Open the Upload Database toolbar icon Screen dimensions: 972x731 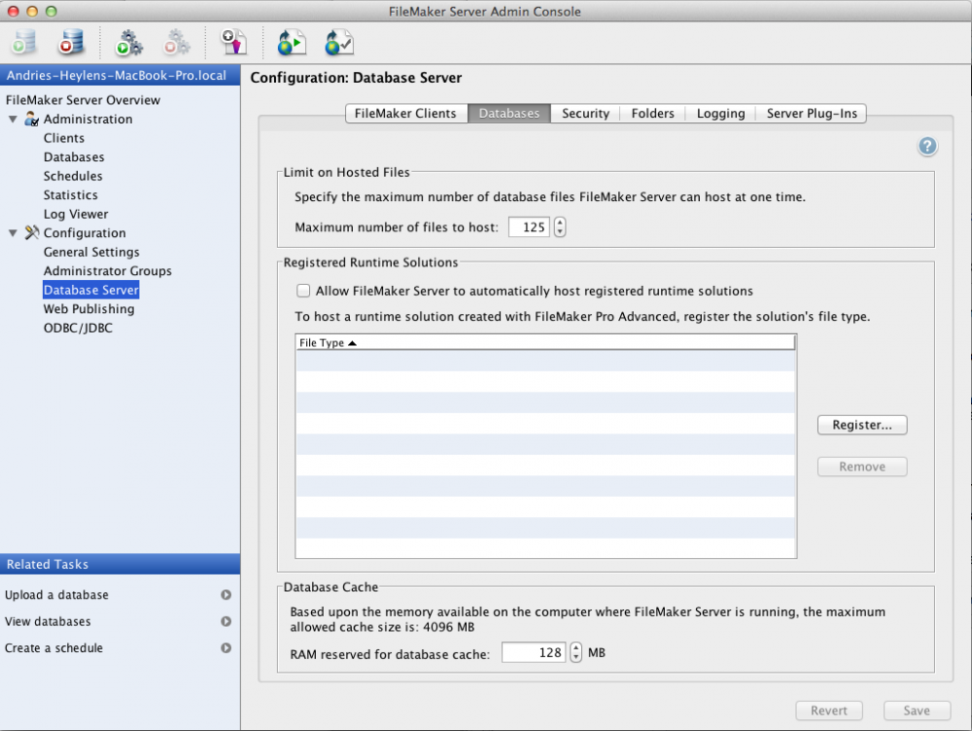(232, 43)
